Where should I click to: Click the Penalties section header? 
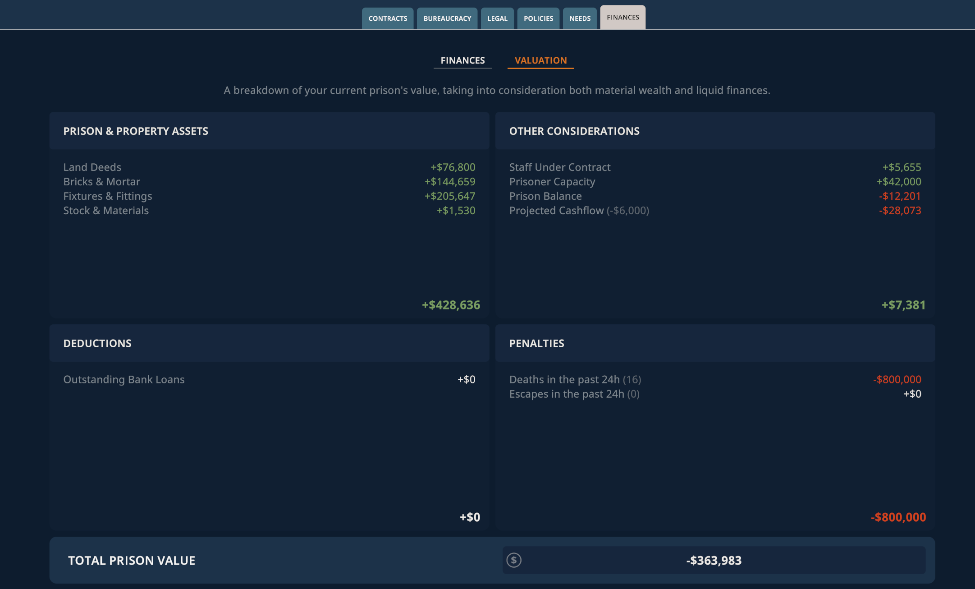(x=536, y=343)
